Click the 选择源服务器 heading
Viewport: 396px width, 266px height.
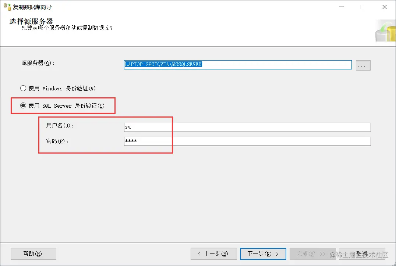point(31,21)
